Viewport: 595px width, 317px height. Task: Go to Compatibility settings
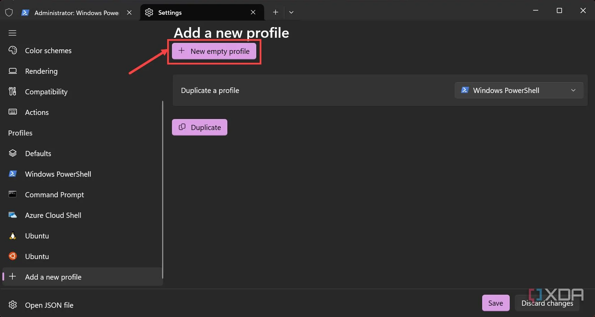(x=46, y=92)
